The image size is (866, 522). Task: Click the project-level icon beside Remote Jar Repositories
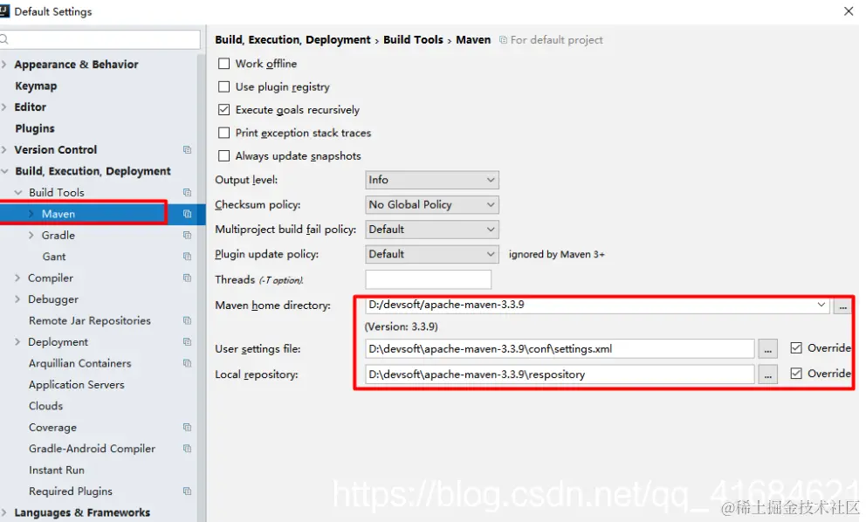(187, 320)
